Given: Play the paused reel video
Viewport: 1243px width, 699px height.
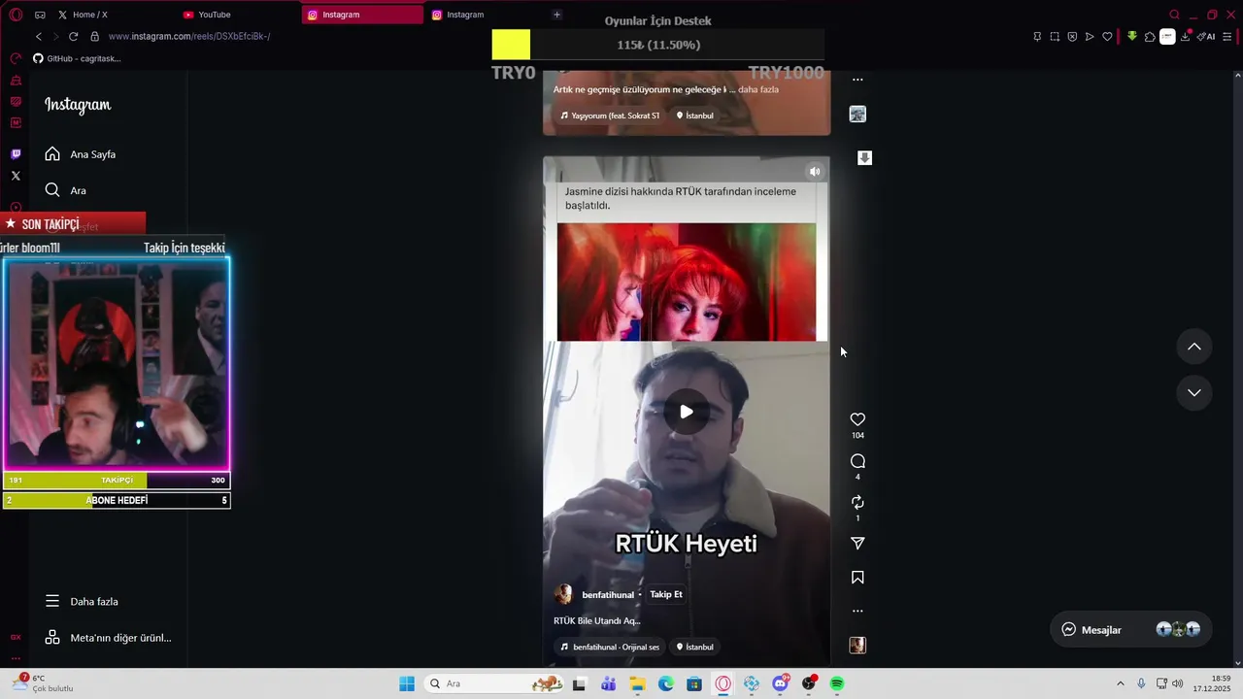Looking at the screenshot, I should [x=687, y=412].
